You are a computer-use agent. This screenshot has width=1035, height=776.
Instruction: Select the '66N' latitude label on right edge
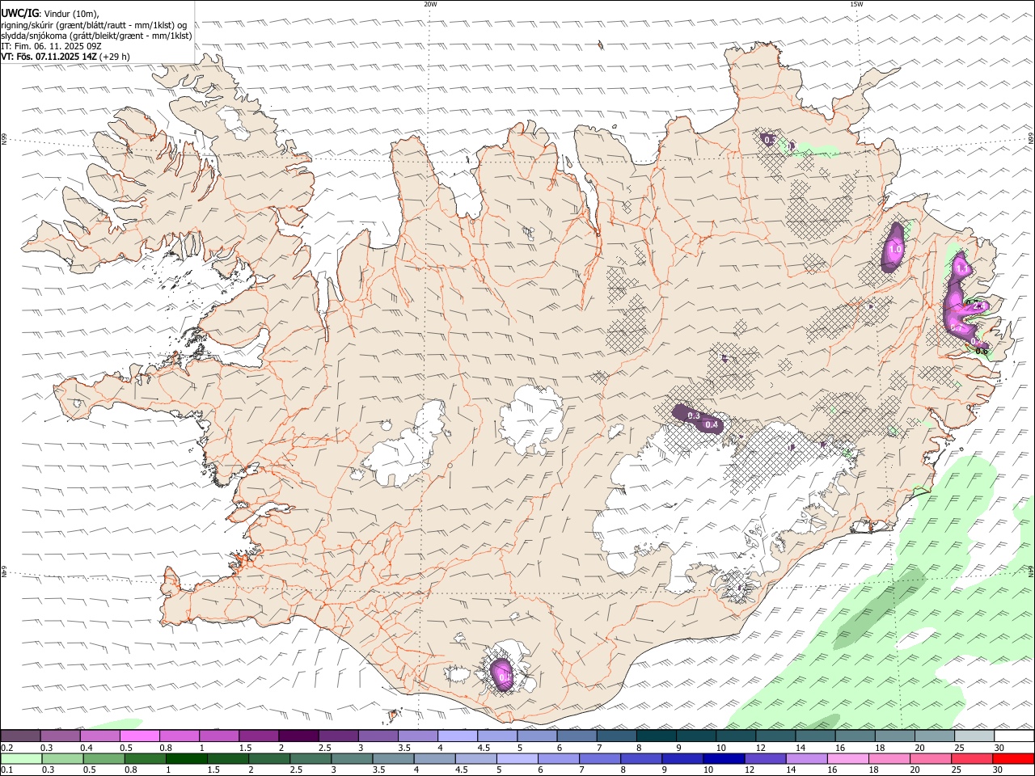(1031, 137)
